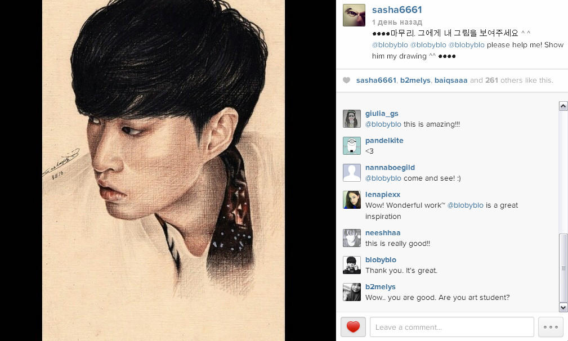Image resolution: width=568 pixels, height=341 pixels.
Task: Click the gray heart likes icon
Action: (346, 80)
